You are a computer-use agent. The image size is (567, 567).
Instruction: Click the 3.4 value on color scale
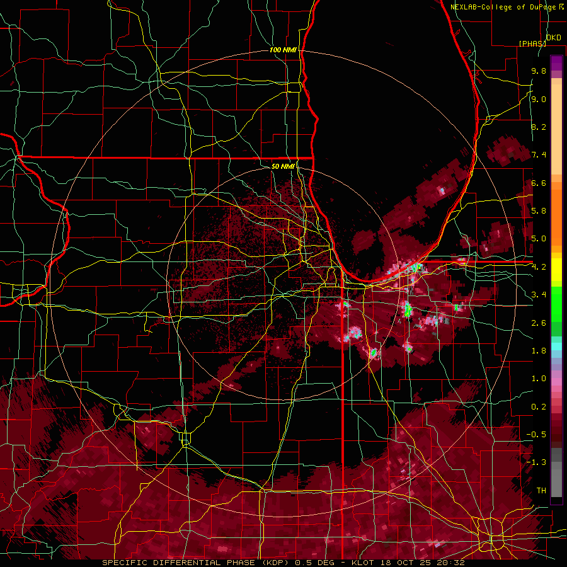pos(539,295)
